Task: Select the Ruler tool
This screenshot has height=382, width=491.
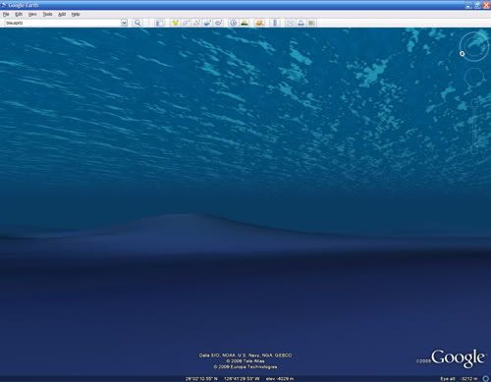Action: coord(275,23)
